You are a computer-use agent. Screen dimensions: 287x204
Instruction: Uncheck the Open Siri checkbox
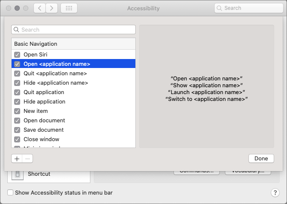(x=17, y=55)
